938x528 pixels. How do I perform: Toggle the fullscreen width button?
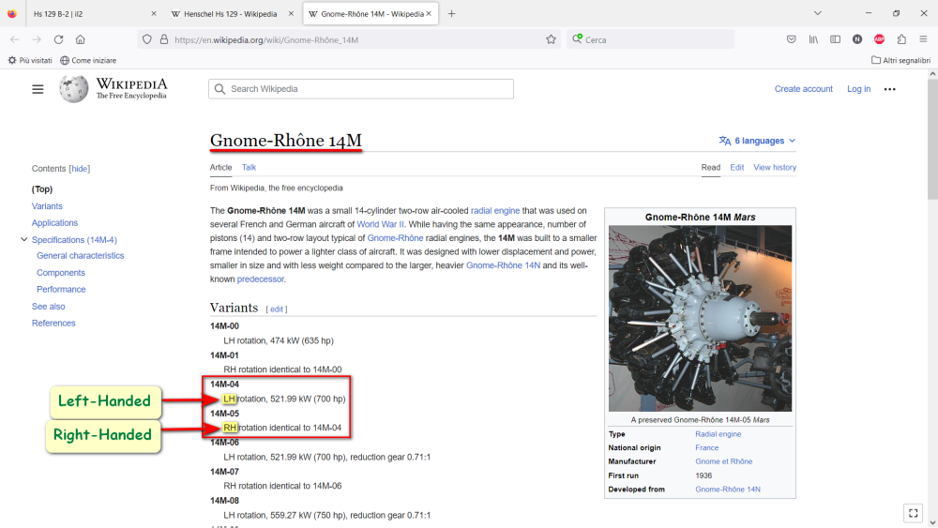tap(913, 513)
